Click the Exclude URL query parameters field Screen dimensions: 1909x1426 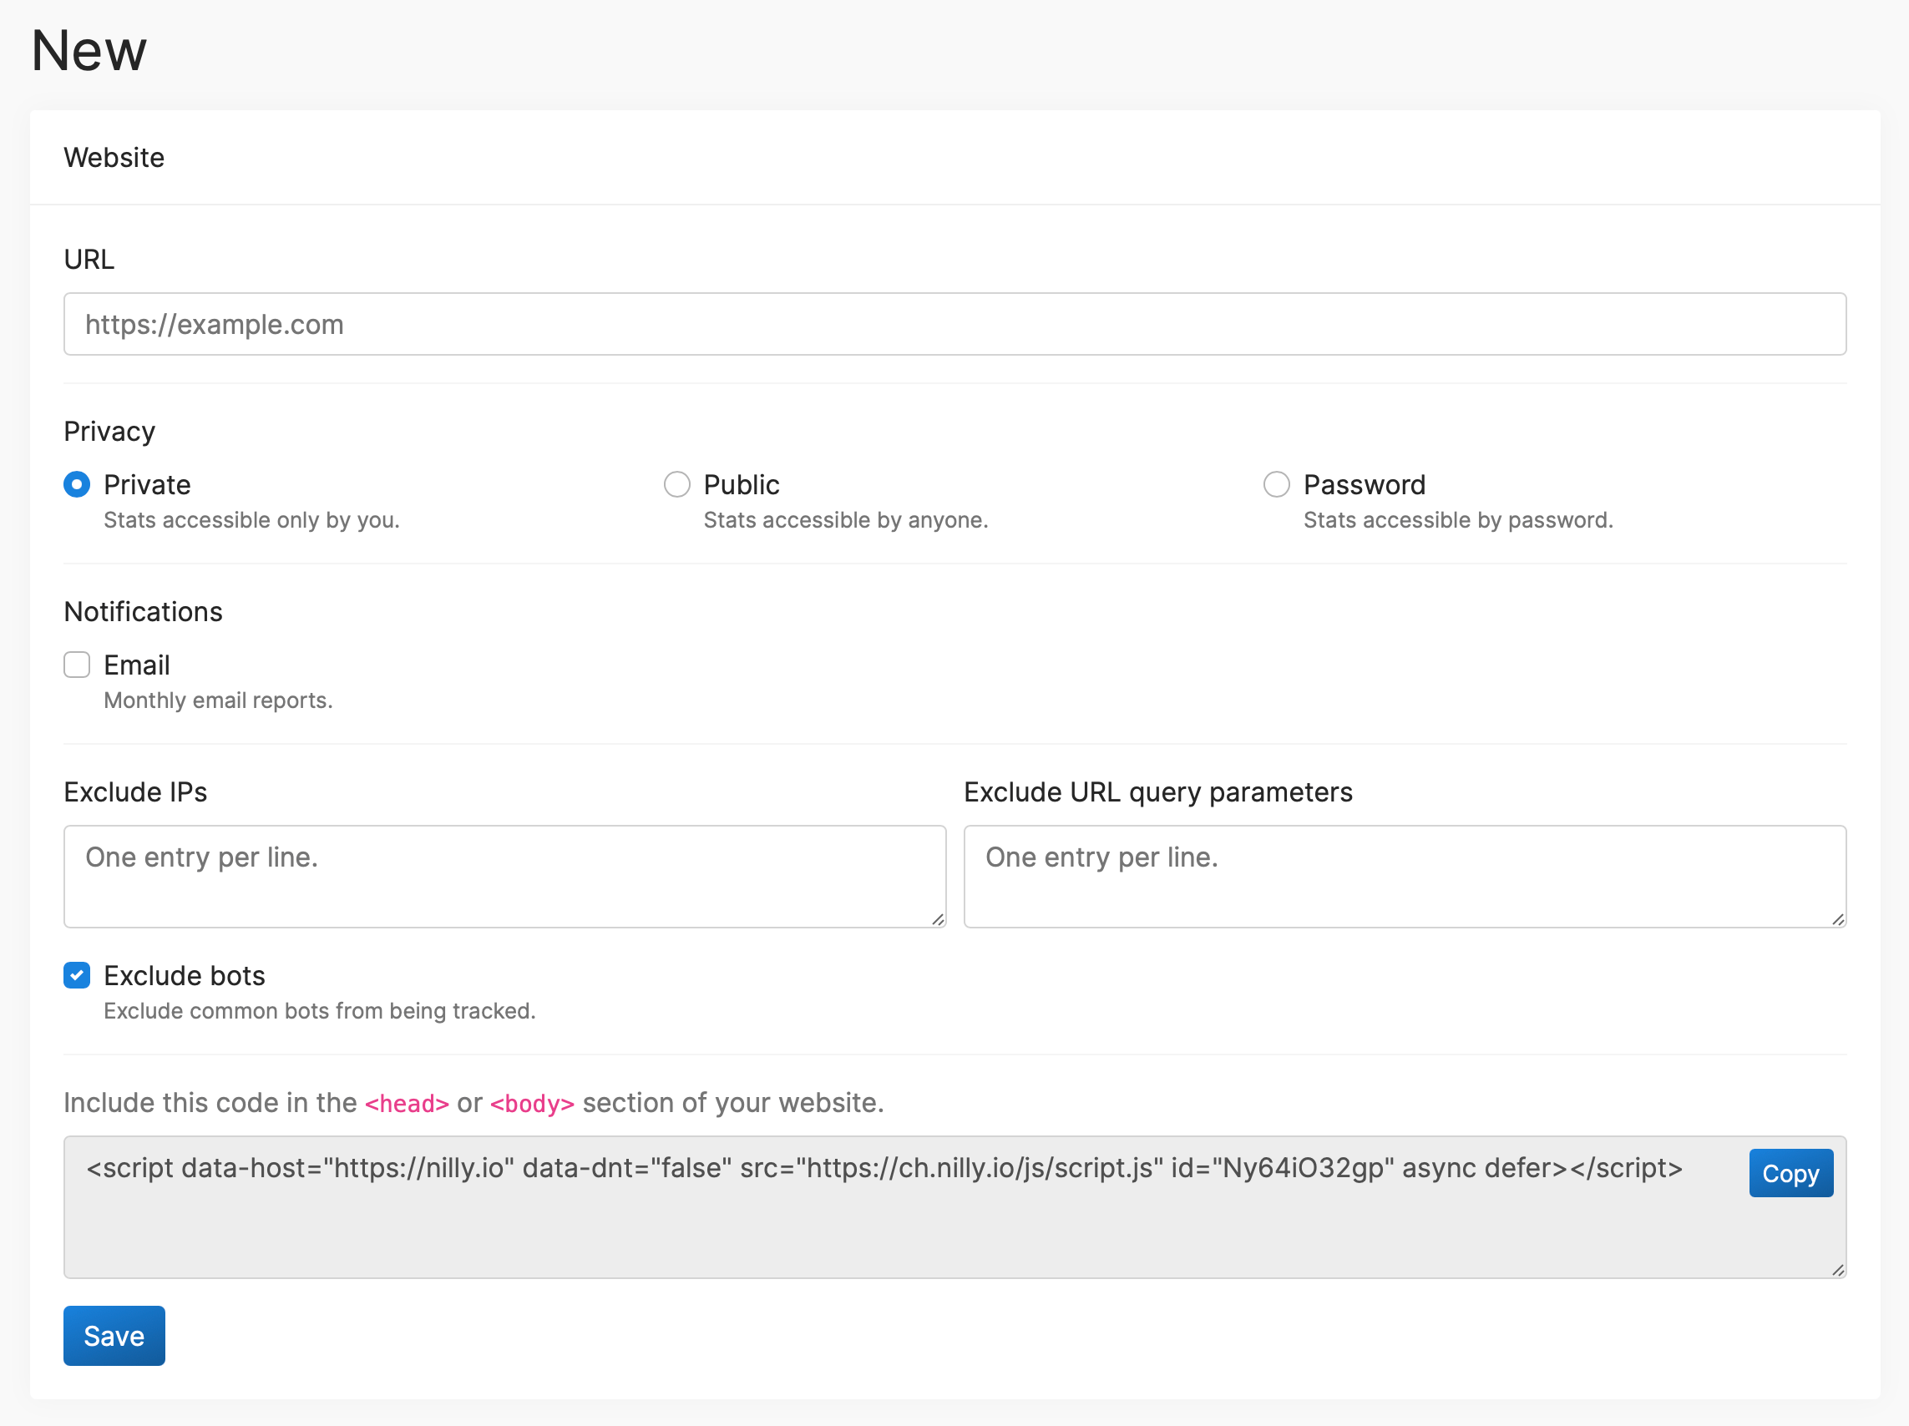1404,875
